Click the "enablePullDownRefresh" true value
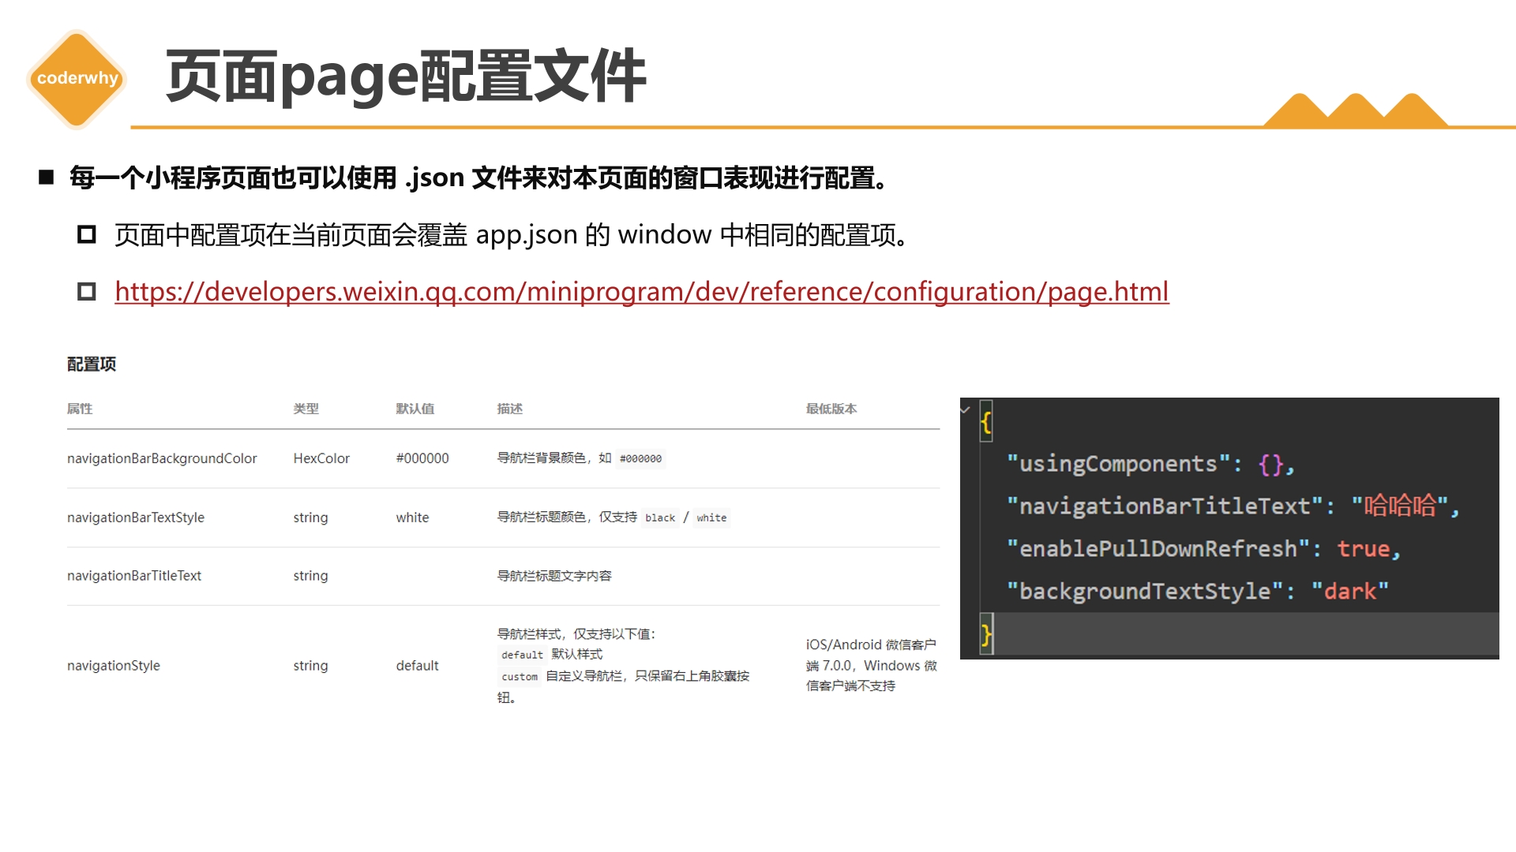This screenshot has width=1516, height=852. coord(1363,548)
